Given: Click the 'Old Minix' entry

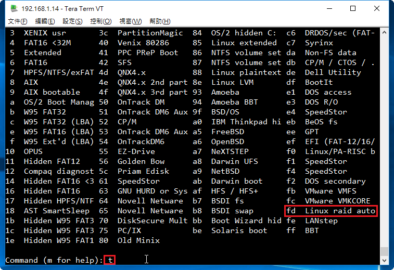Looking at the screenshot, I should (x=138, y=240).
